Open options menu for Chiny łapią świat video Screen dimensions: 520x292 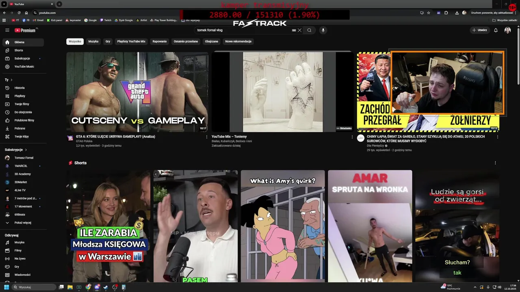coord(497,137)
